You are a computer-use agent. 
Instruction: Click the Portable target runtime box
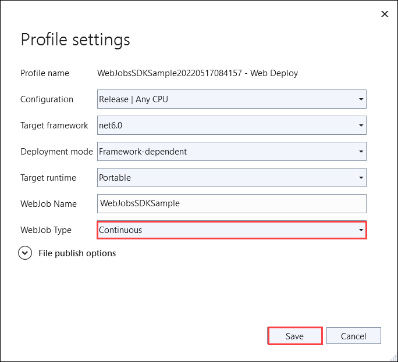pyautogui.click(x=227, y=178)
